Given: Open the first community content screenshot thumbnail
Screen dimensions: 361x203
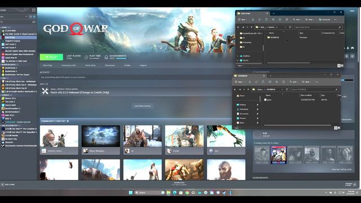Looking at the screenshot, I should tap(59, 136).
